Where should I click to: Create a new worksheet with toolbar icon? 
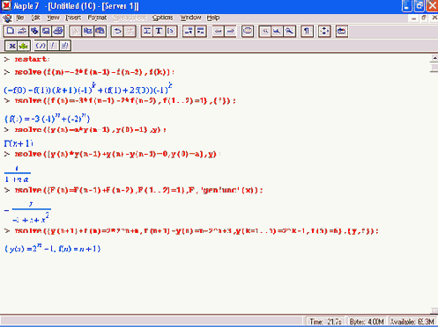point(11,31)
